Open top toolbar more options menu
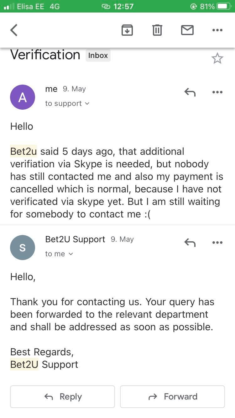 click(217, 30)
